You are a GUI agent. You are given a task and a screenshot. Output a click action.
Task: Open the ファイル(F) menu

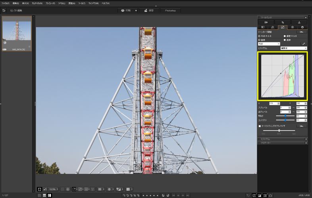pyautogui.click(x=6, y=4)
